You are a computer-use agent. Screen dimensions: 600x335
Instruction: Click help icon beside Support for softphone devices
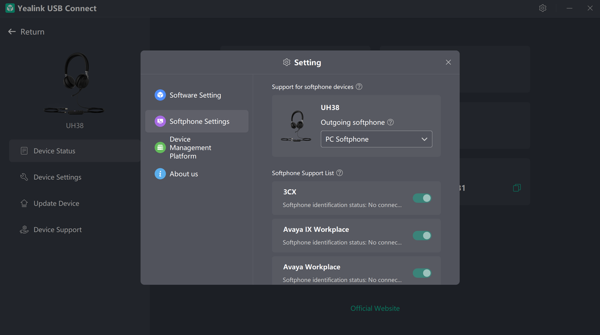(359, 87)
